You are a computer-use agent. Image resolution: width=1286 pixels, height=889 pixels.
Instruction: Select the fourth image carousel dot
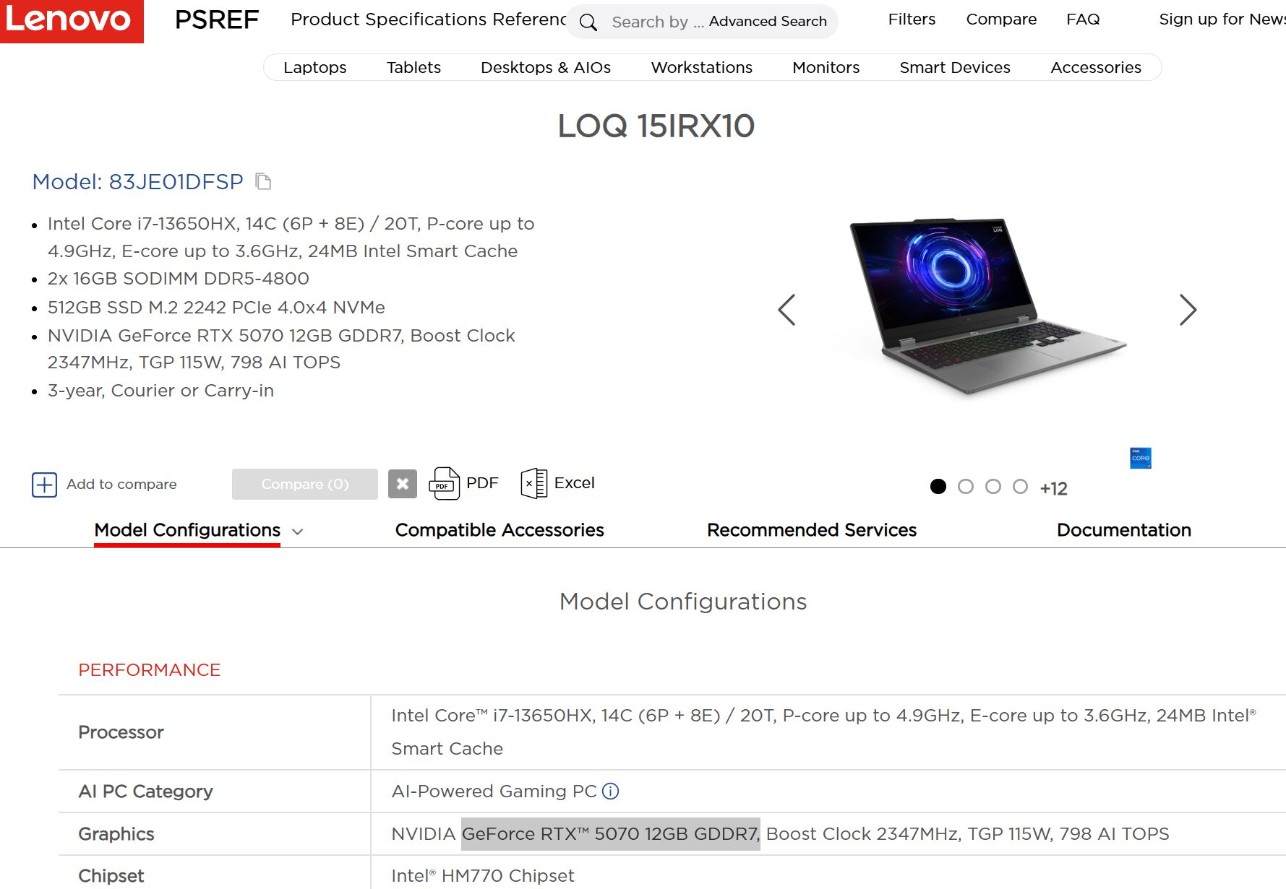1020,487
